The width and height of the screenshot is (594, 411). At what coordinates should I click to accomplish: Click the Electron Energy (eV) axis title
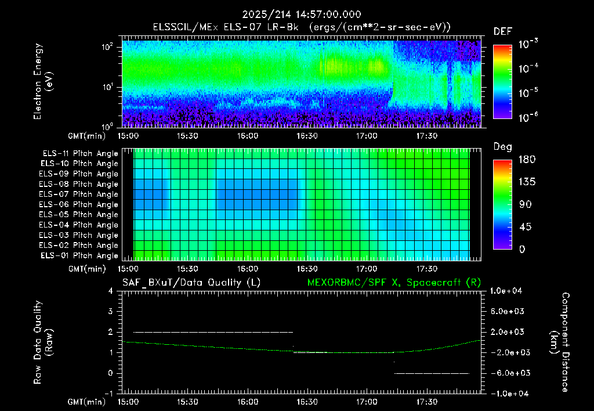(43, 81)
